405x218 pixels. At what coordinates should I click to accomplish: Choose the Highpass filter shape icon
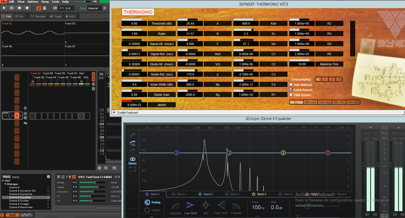(x=175, y=206)
